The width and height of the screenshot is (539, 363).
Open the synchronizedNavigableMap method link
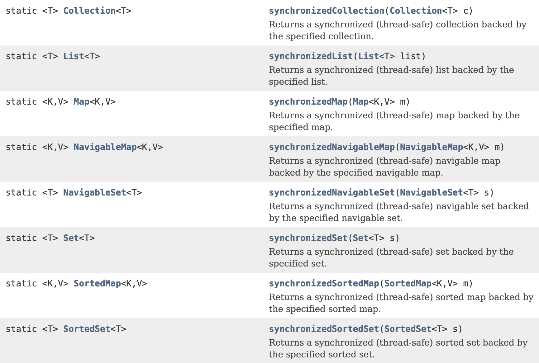(332, 147)
